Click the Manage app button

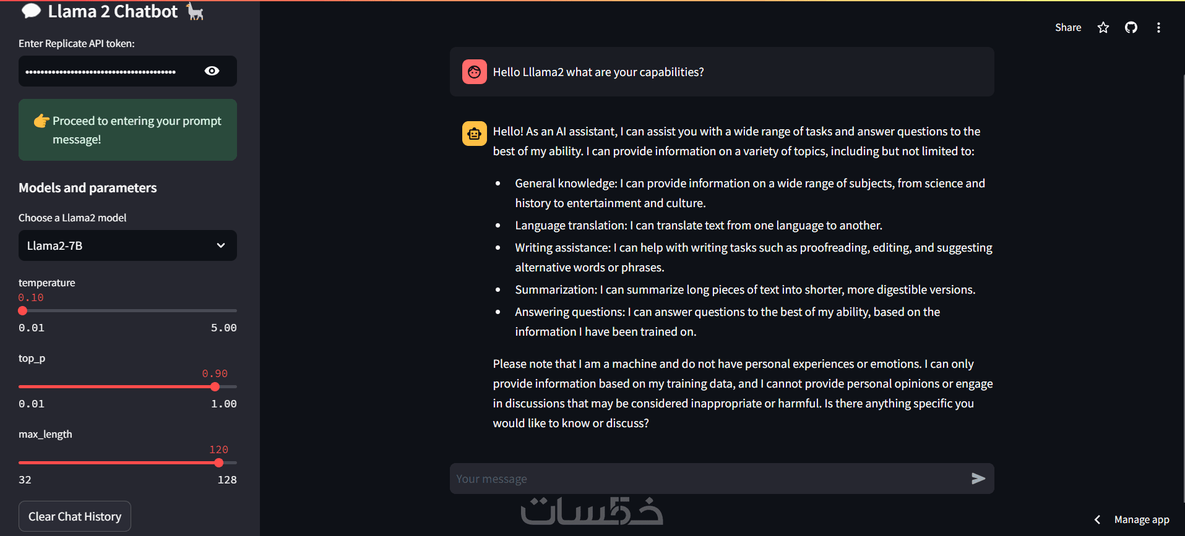[x=1142, y=520]
